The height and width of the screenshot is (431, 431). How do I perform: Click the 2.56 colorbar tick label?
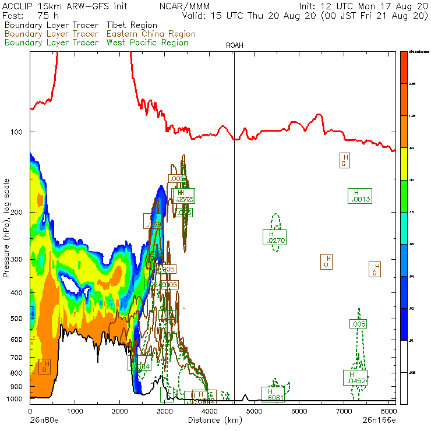tap(412, 84)
